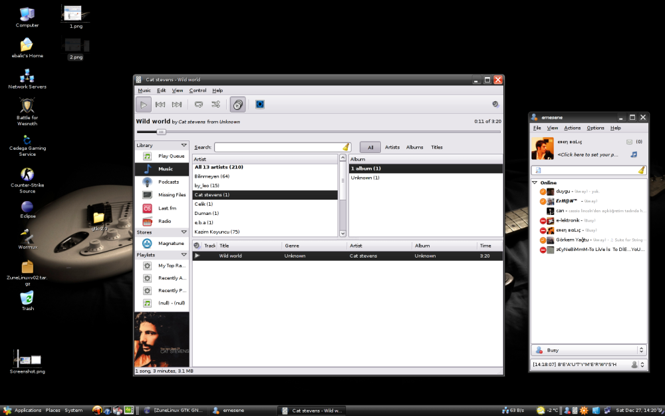
Task: Open the Counter-Strike Source desktop icon
Action: (27, 181)
